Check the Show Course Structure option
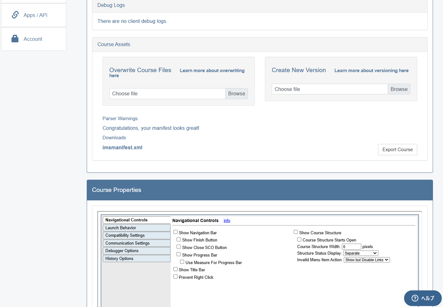The height and width of the screenshot is (307, 443). pyautogui.click(x=296, y=232)
